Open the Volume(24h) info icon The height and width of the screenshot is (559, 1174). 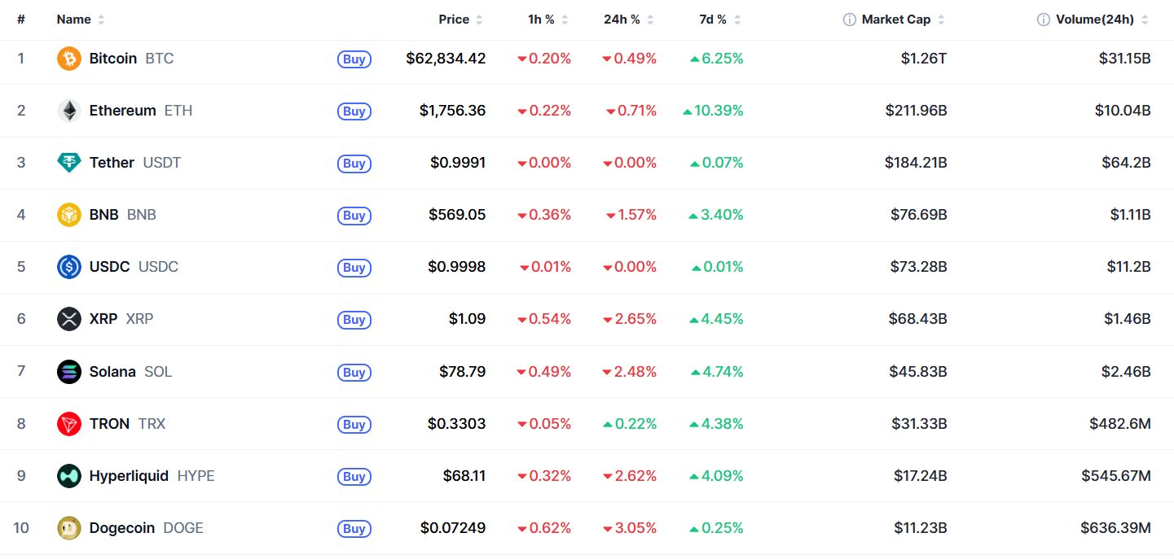[x=1044, y=20]
